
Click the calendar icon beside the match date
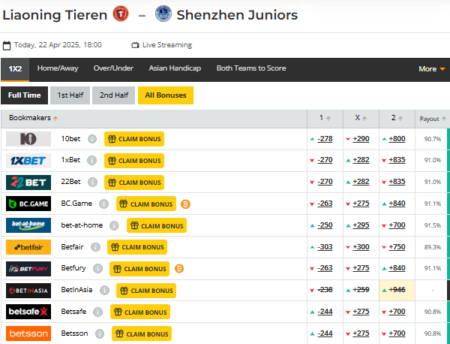click(7, 45)
